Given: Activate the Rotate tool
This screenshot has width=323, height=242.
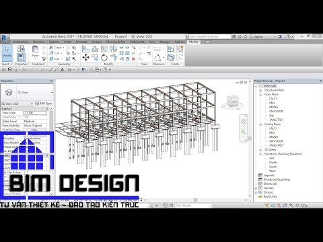Looking at the screenshot, I should (x=104, y=58).
